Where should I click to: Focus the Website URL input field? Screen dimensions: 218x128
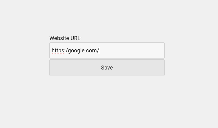(x=107, y=50)
